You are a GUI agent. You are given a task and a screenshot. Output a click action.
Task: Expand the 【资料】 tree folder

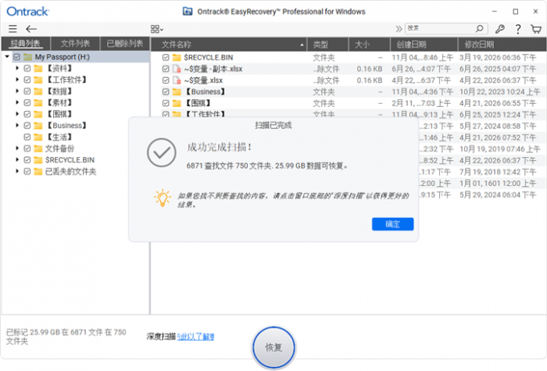(x=17, y=68)
